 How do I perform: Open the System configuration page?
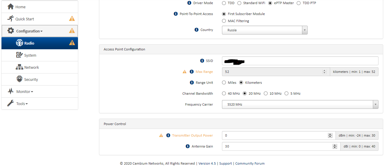pos(30,55)
